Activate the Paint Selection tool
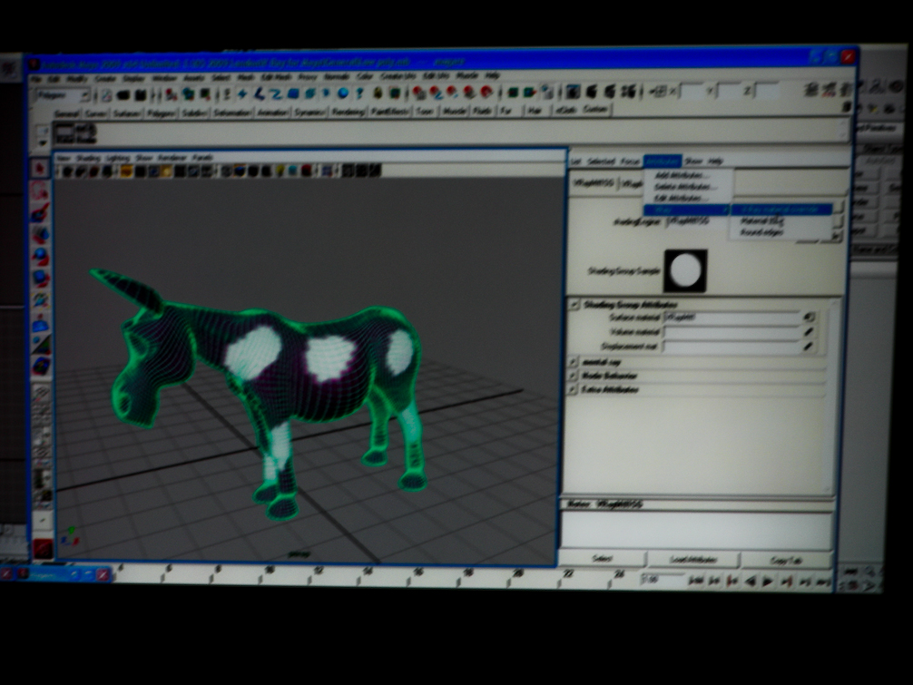The image size is (913, 685). point(40,211)
